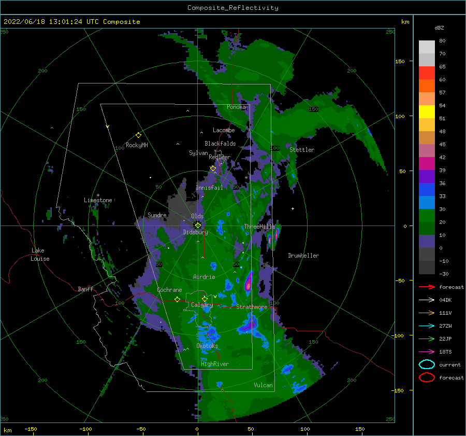Screen dimensions: 466x436
Task: Click the dBZ legend heading
Action: tap(439, 27)
